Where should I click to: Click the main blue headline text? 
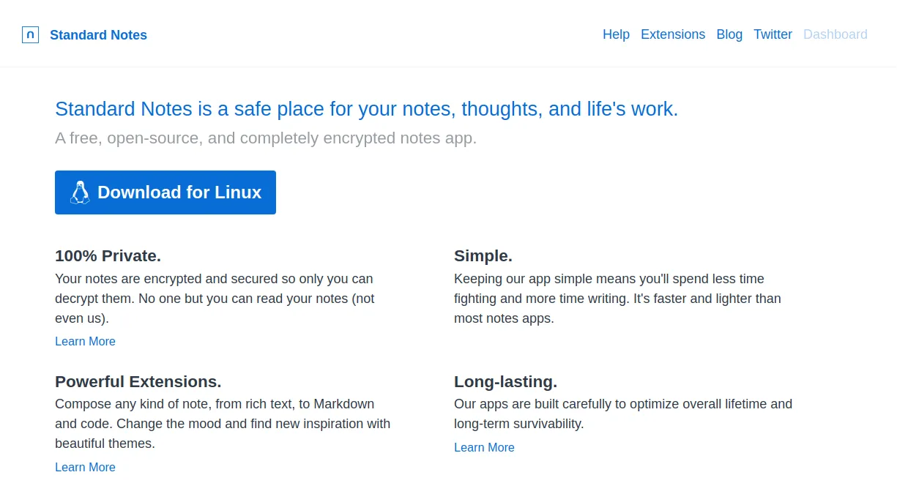click(x=367, y=109)
